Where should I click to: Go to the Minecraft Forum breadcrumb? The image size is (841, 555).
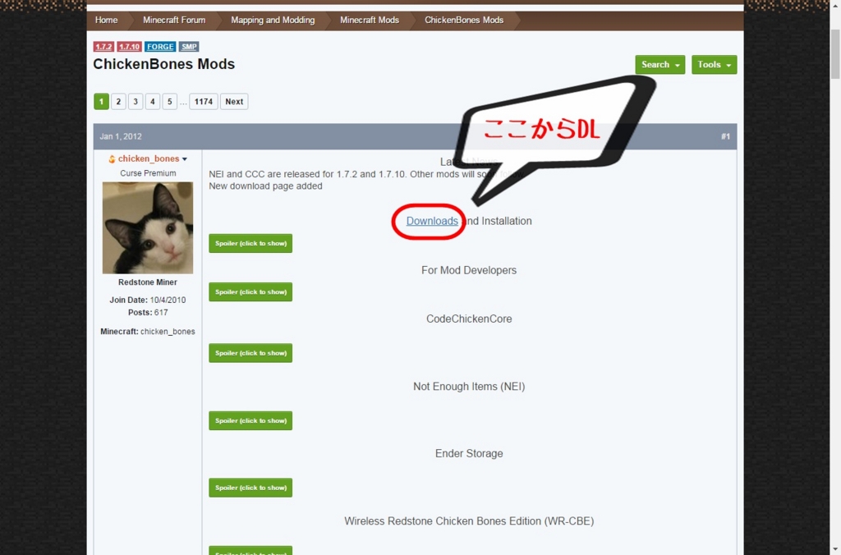click(174, 20)
